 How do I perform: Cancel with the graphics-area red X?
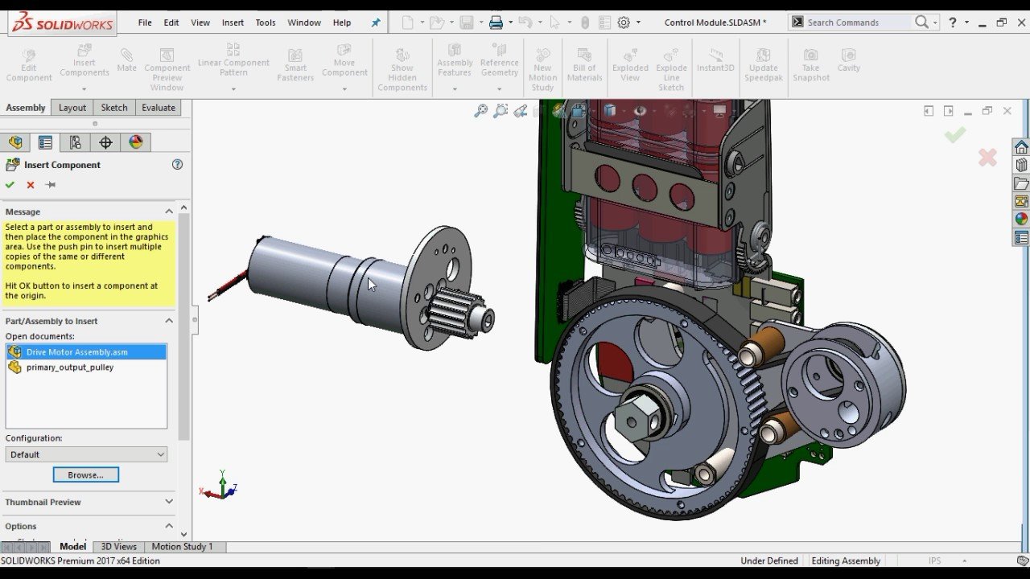pos(987,158)
